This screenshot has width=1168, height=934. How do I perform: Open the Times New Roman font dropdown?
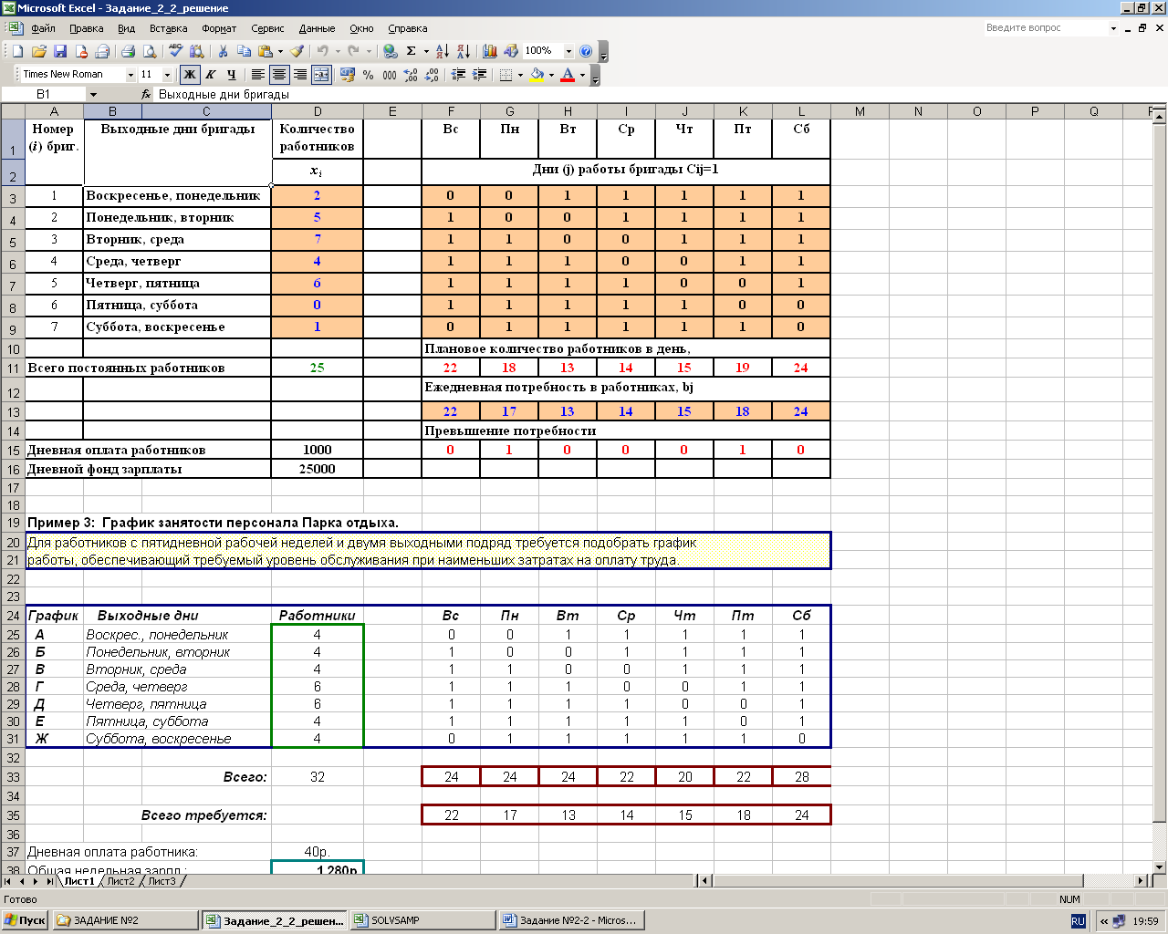coord(130,75)
